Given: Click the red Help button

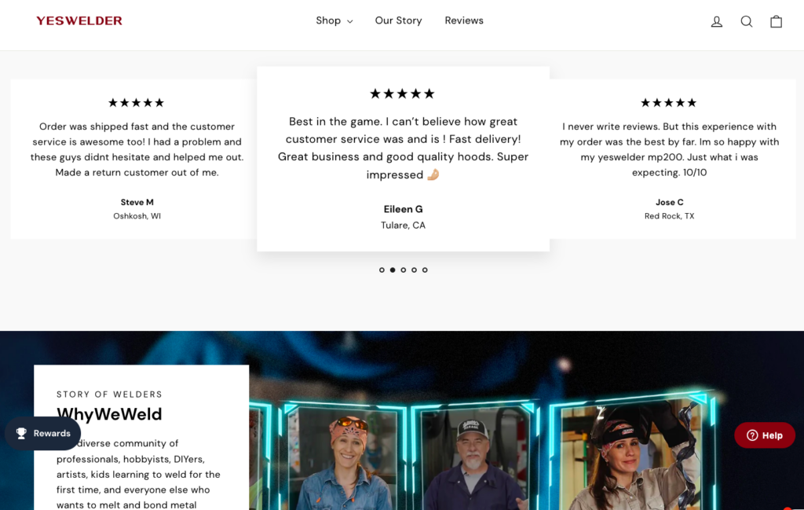Looking at the screenshot, I should click(765, 435).
